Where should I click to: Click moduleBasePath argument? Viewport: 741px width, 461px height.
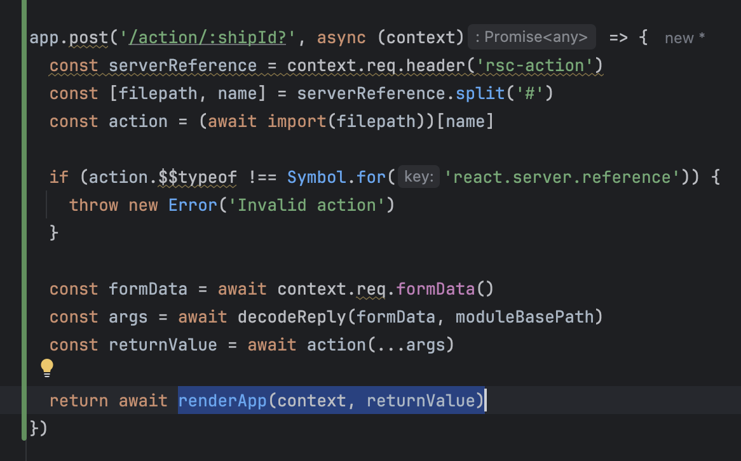[x=524, y=316]
